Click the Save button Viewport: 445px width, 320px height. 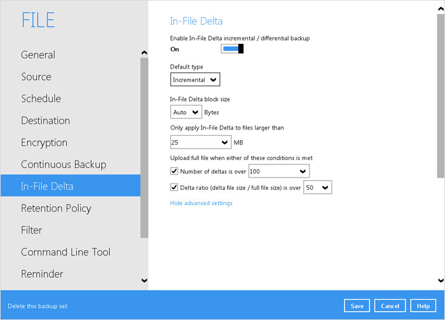[357, 306]
